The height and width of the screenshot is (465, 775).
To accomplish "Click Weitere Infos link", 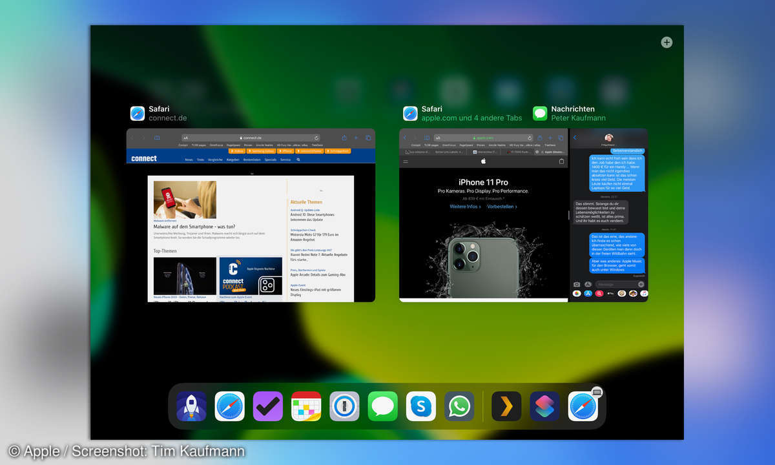I will (x=465, y=207).
